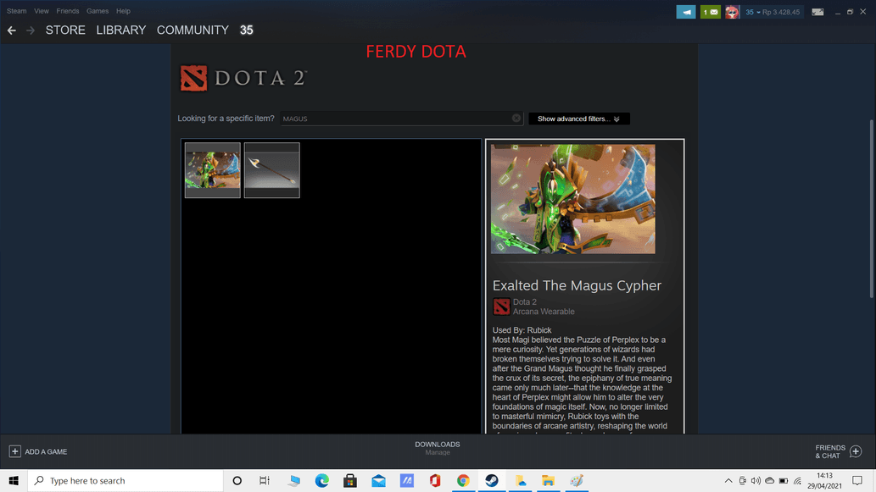Viewport: 876px width, 492px height.
Task: Click Used By: Rubick text
Action: [x=522, y=330]
